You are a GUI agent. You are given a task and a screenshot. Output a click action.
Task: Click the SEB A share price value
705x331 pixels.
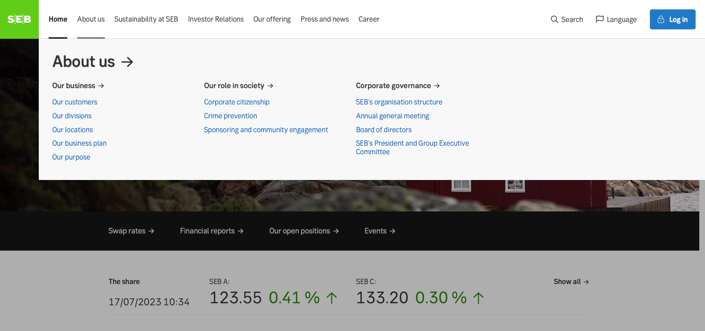[x=235, y=298]
